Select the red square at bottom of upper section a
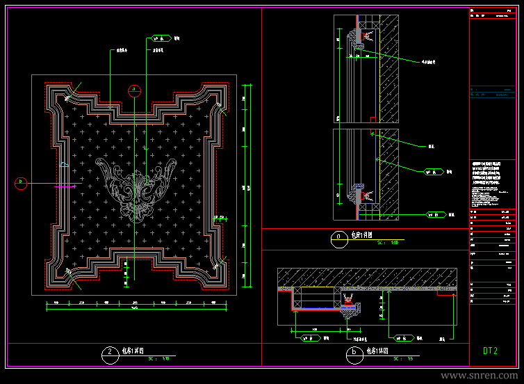524x384 pixels. [x=373, y=120]
